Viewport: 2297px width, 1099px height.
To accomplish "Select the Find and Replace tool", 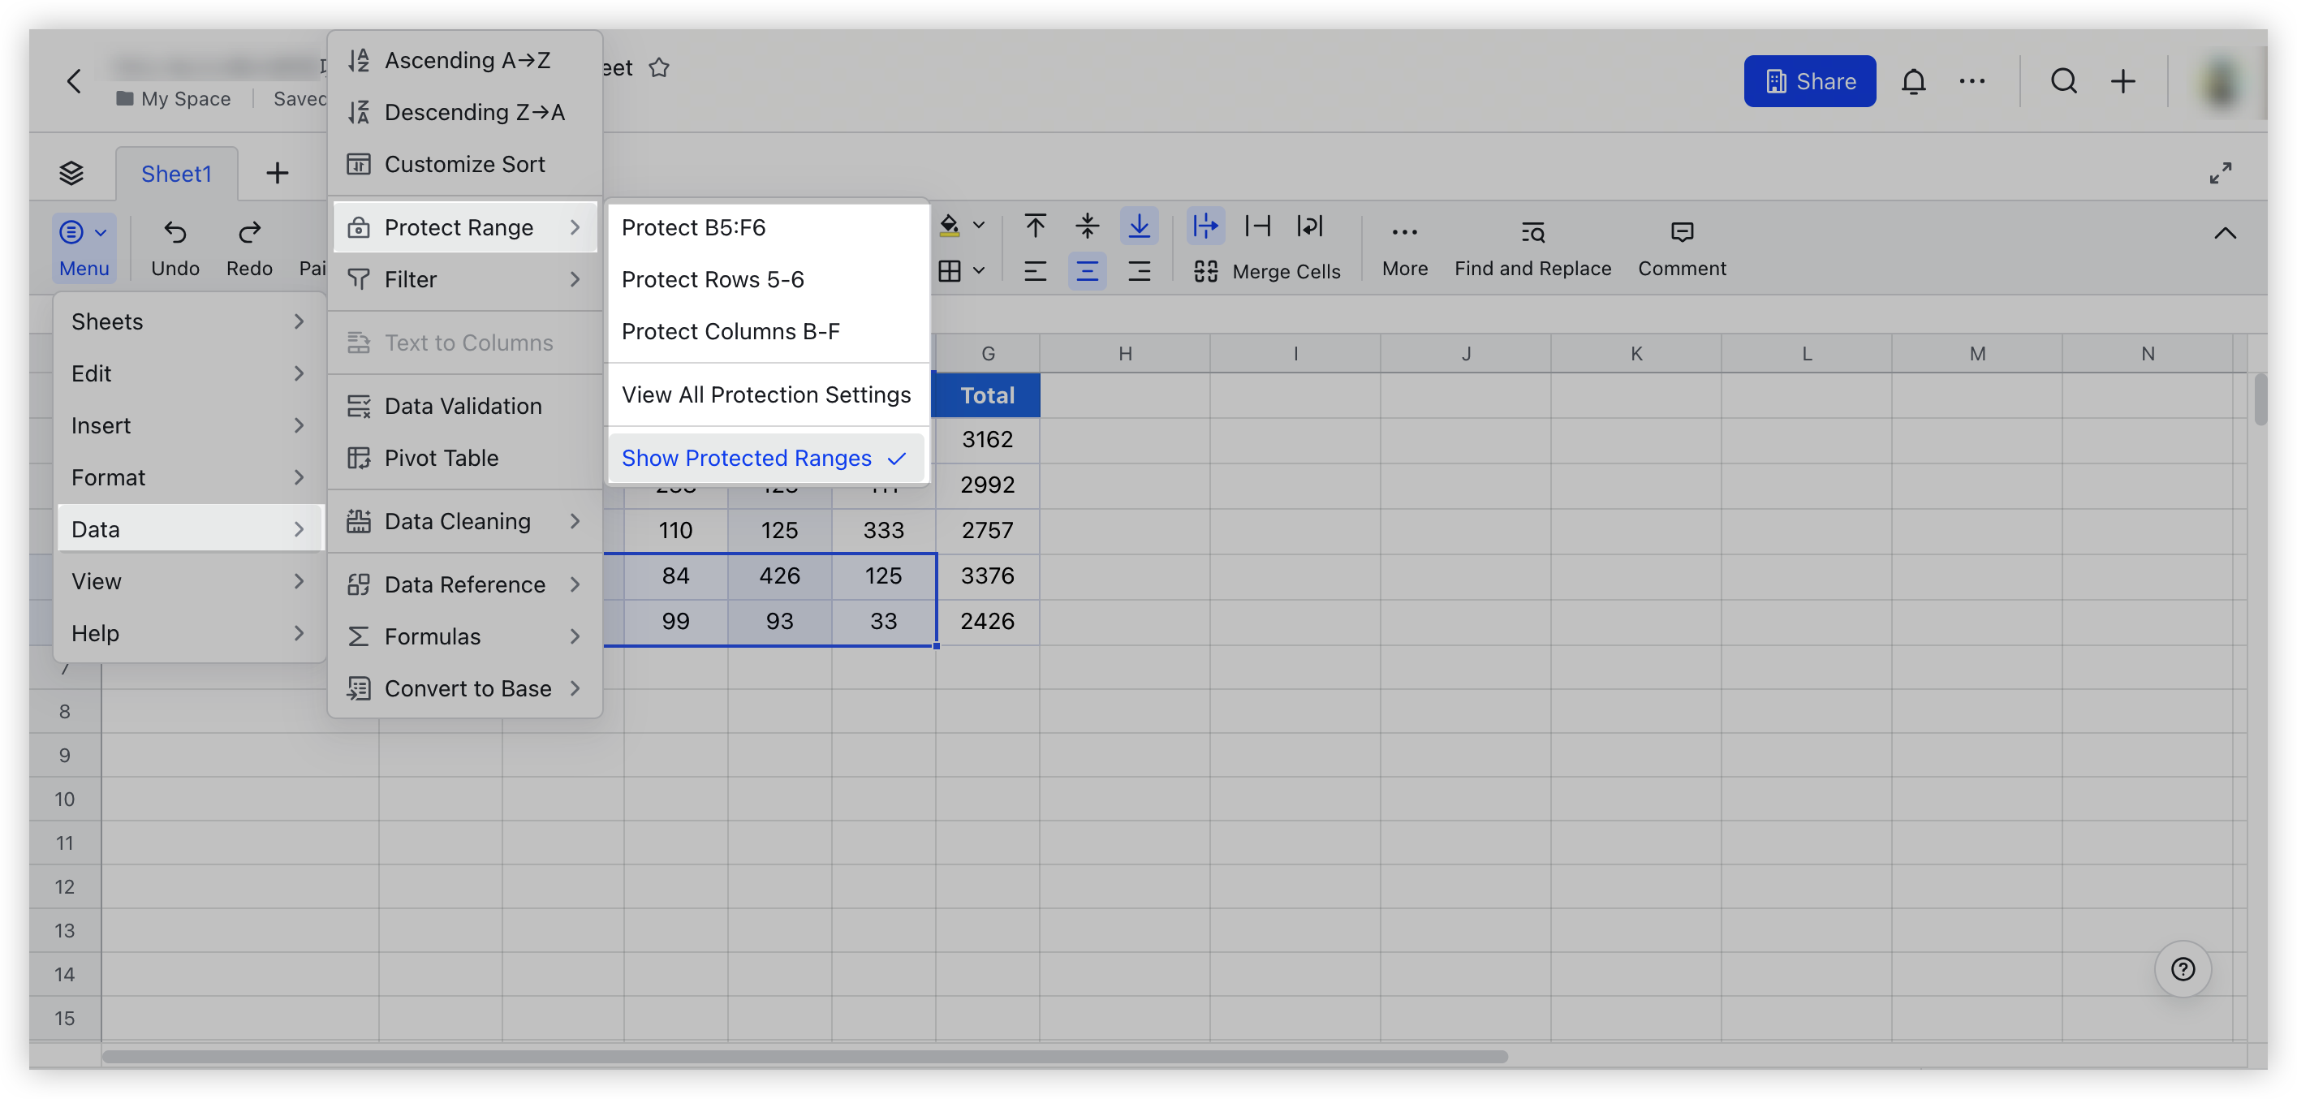I will click(1532, 247).
